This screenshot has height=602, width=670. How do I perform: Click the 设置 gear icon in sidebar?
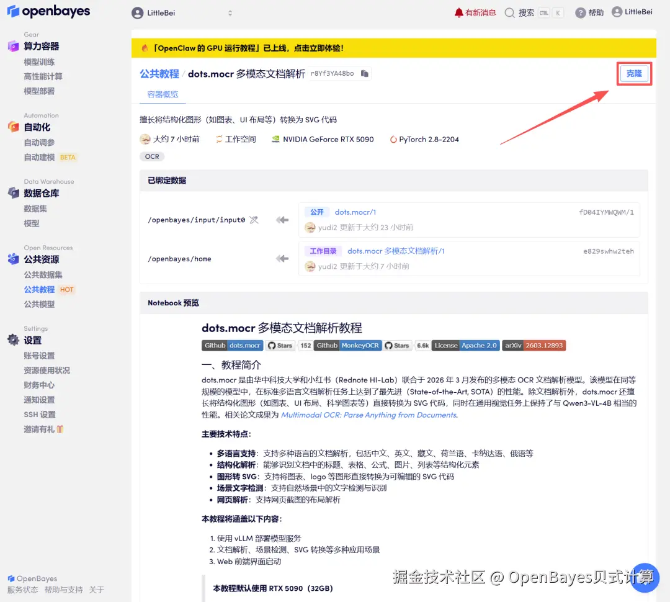pos(13,340)
